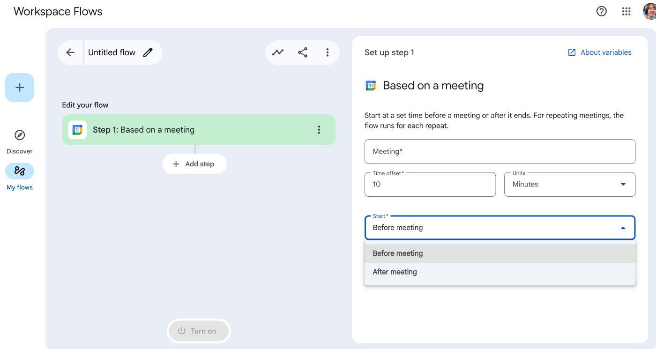Click the Calendar icon on Step 1 card
This screenshot has height=349, width=656.
[77, 130]
